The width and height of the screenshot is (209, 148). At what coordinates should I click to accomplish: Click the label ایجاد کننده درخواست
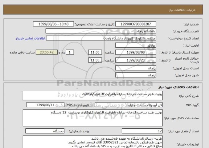[183, 39]
